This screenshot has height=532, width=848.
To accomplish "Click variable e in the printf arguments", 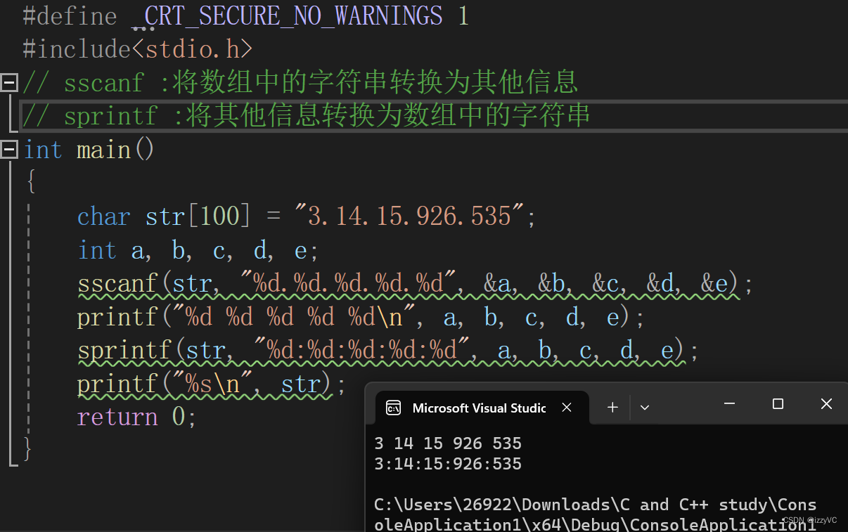I will pyautogui.click(x=612, y=316).
